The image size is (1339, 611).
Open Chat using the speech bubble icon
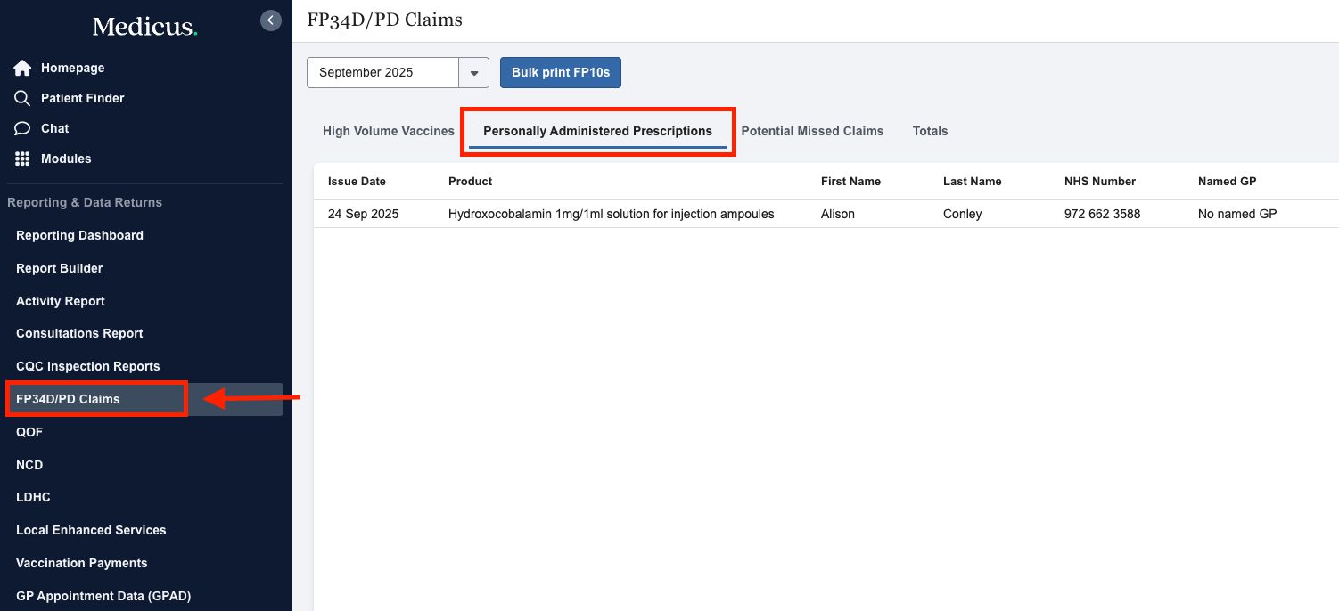click(x=21, y=128)
